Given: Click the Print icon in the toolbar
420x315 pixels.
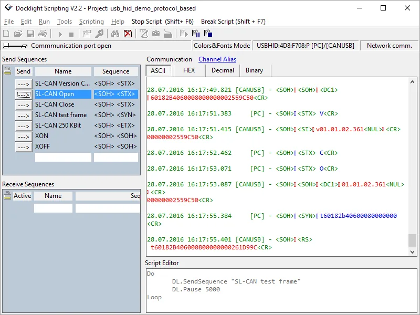Looking at the screenshot, I should tap(43, 34).
